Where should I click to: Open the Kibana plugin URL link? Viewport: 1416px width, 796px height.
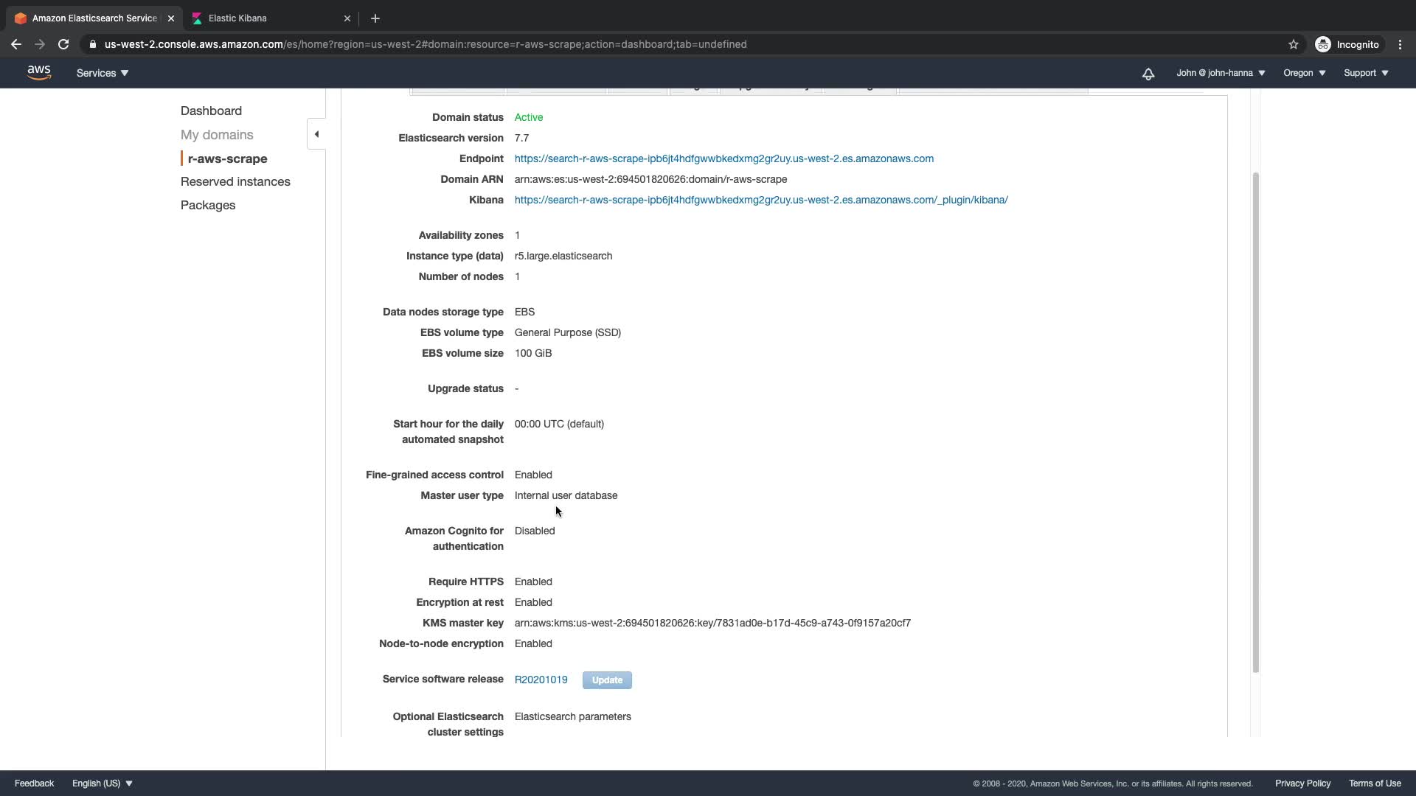click(x=761, y=200)
